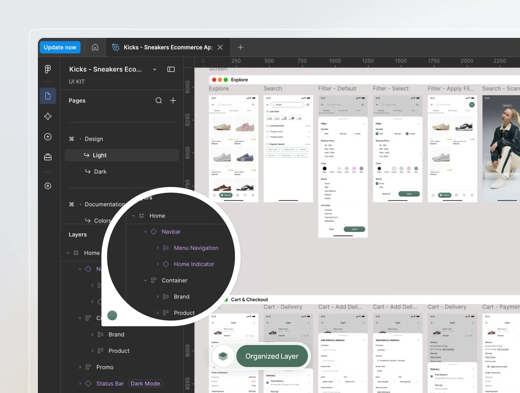Select the Home frame layer in sidebar
The width and height of the screenshot is (520, 393).
(x=92, y=253)
